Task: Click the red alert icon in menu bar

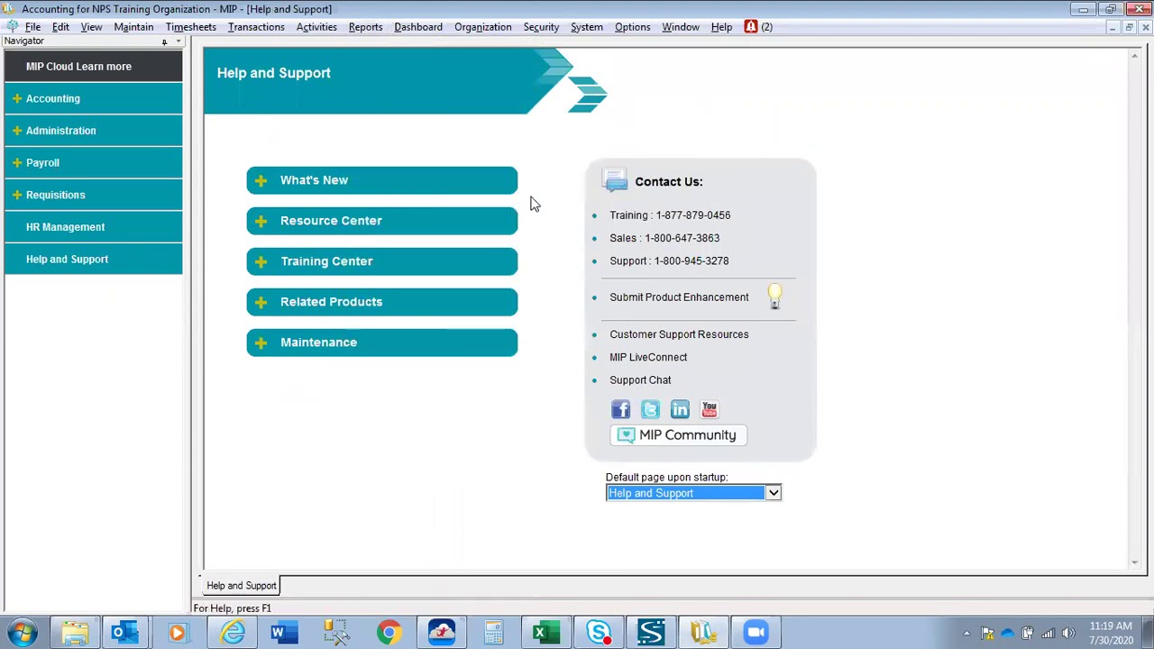Action: (750, 27)
